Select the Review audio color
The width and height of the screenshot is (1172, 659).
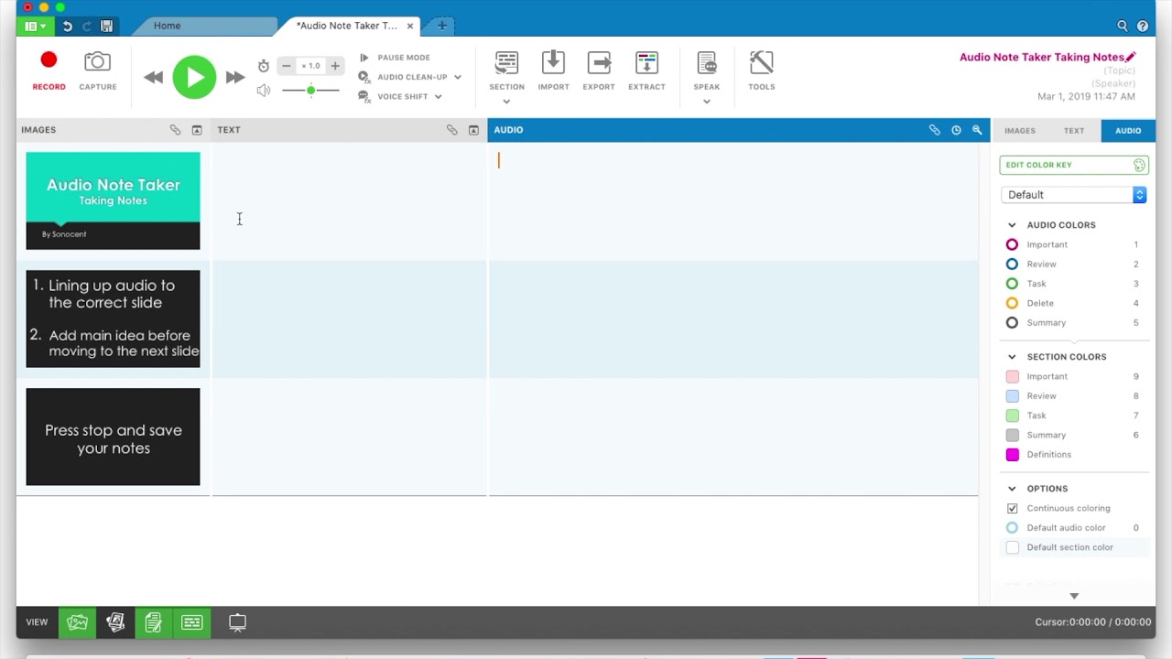[1012, 265]
